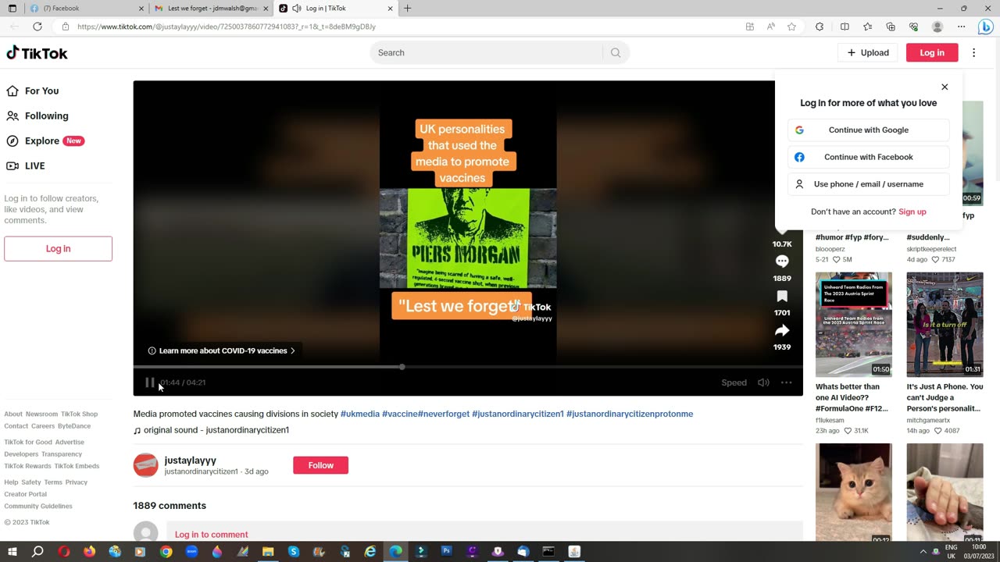Image resolution: width=1000 pixels, height=562 pixels.
Task: Open original sound - justanordinarycitizen1
Action: pyautogui.click(x=211, y=430)
